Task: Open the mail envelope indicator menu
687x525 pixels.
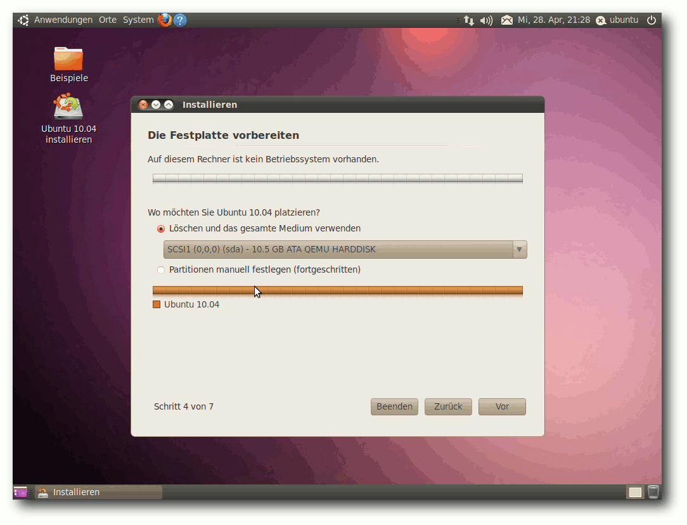Action: point(507,20)
